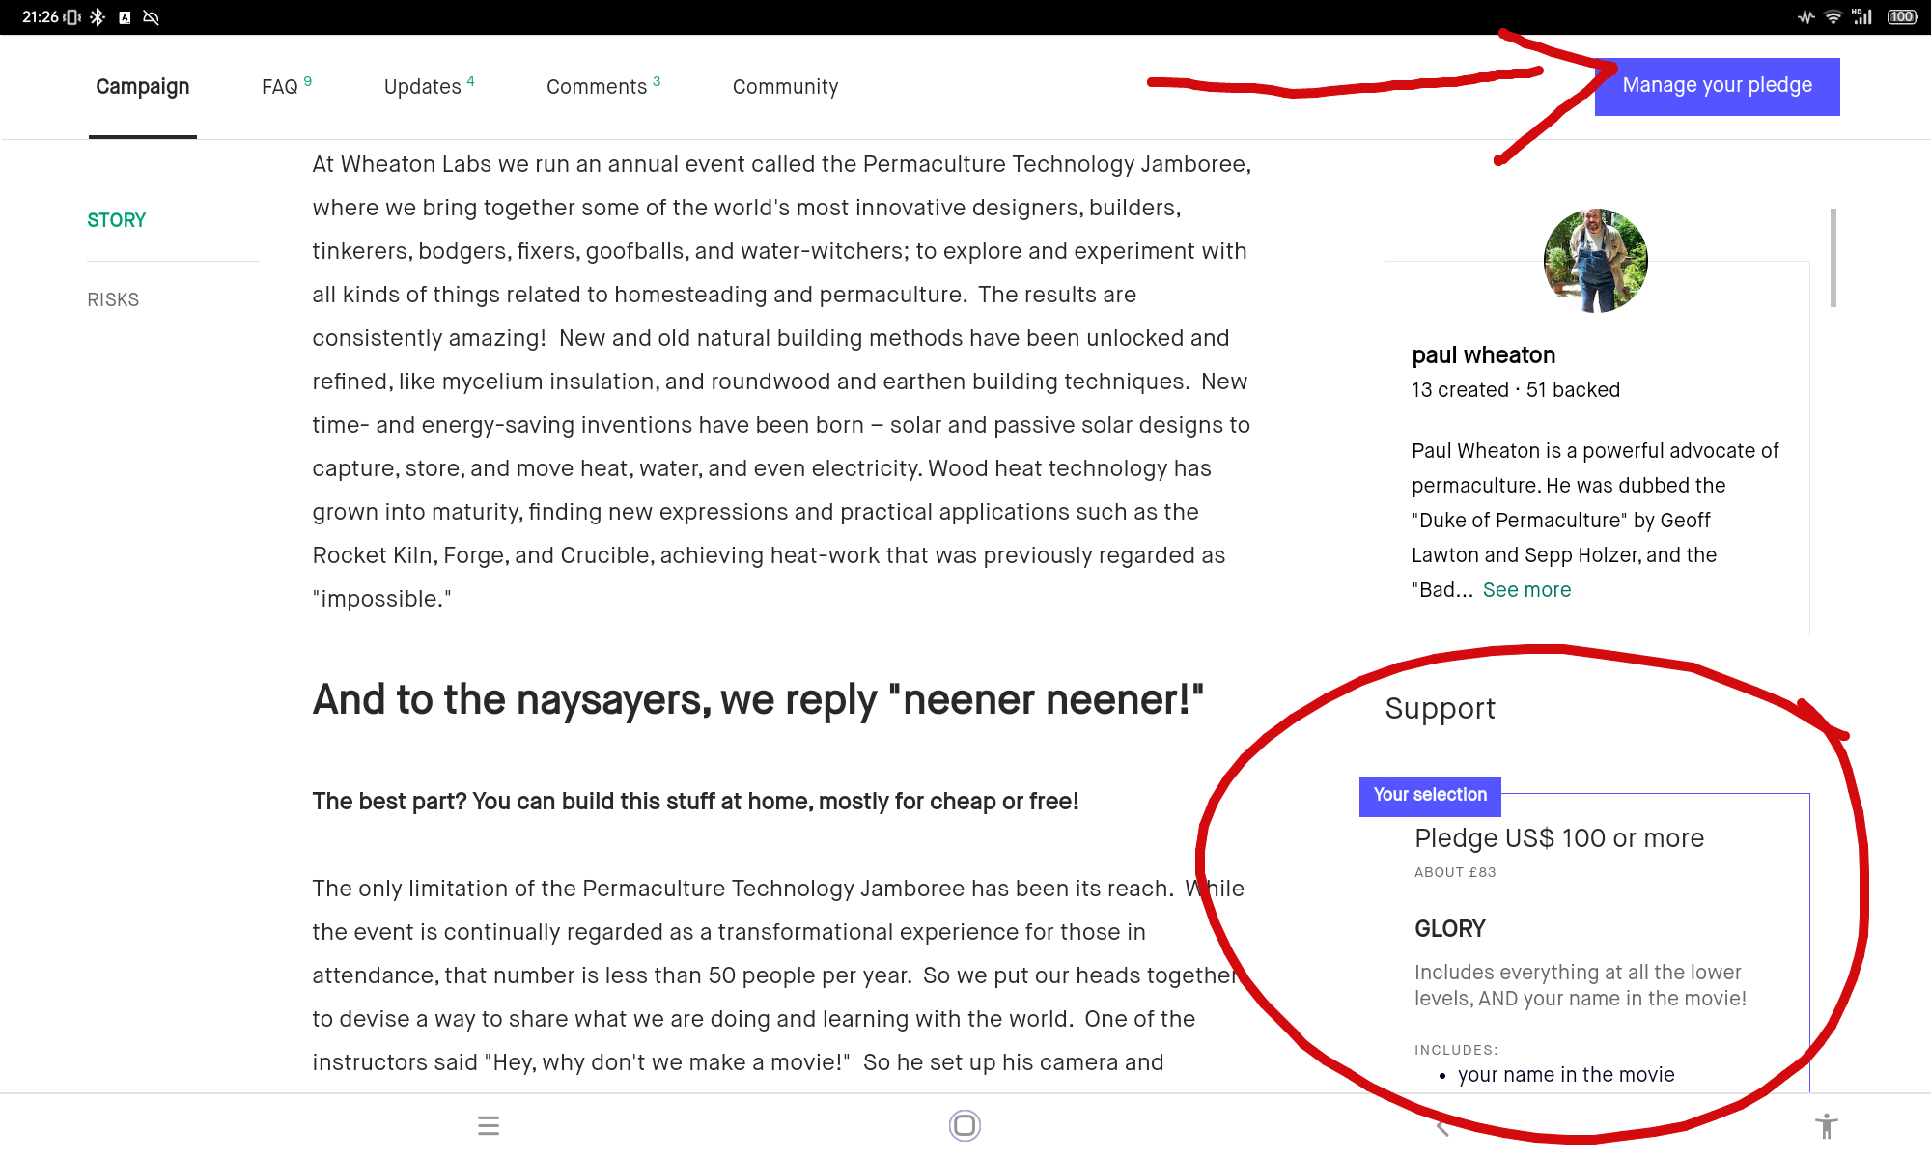This screenshot has height=1159, width=1931.
Task: Open the paul wheaton creator name
Action: [1483, 355]
